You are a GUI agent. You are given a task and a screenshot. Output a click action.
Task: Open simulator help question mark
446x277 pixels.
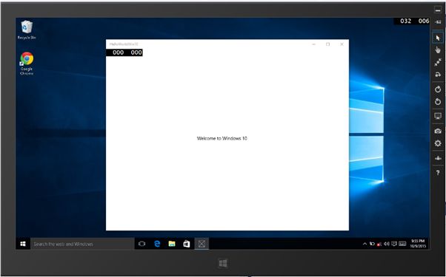click(x=438, y=173)
